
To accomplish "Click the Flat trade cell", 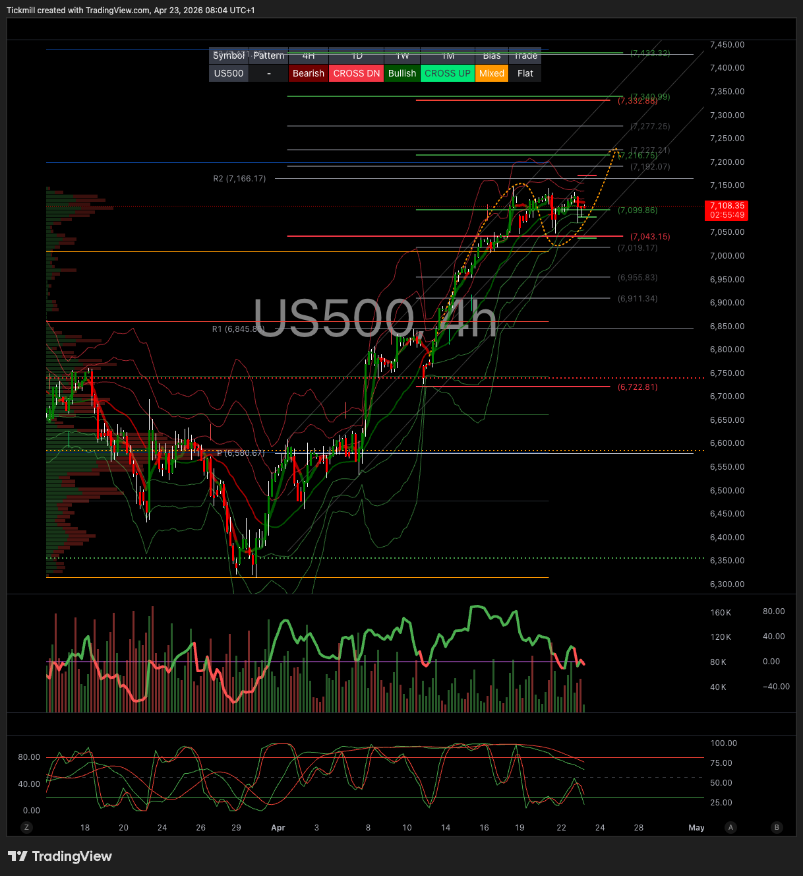I will (525, 73).
